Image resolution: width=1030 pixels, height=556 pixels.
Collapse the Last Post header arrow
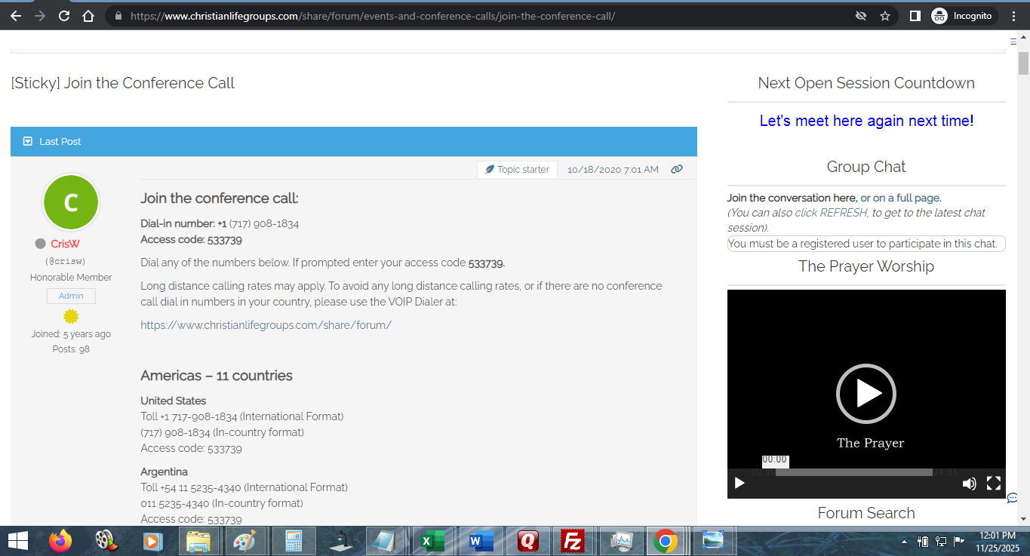click(28, 142)
